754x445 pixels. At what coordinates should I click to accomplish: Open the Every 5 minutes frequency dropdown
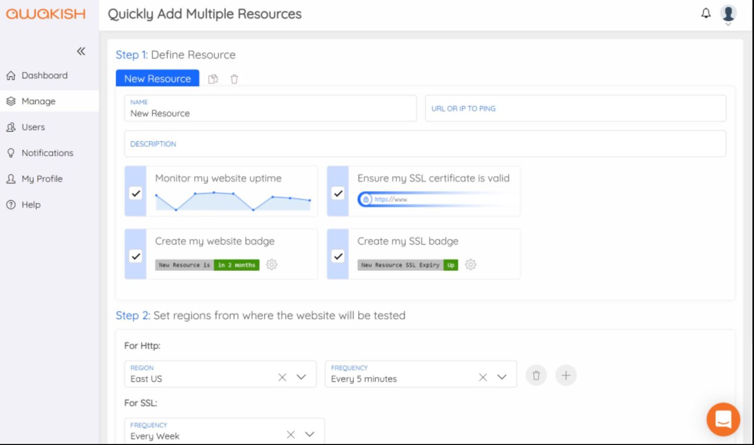pos(502,377)
